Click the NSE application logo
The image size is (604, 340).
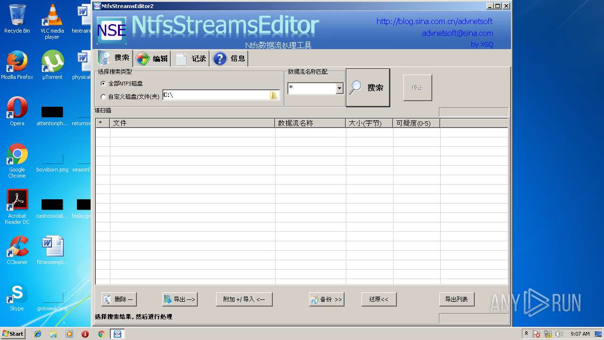111,31
